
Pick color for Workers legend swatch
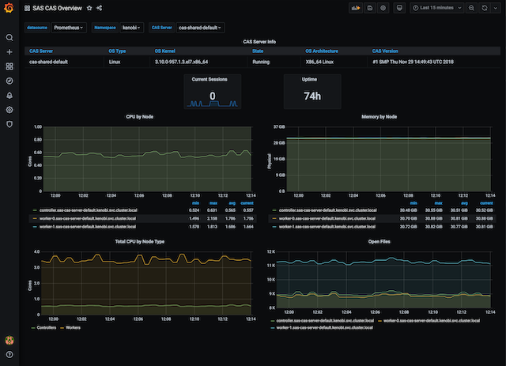(62, 328)
